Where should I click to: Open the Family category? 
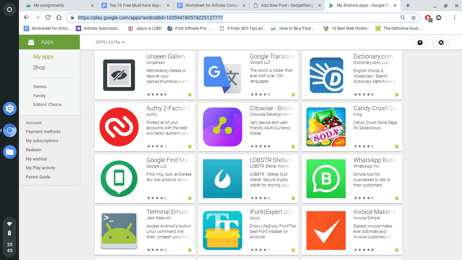[40, 96]
